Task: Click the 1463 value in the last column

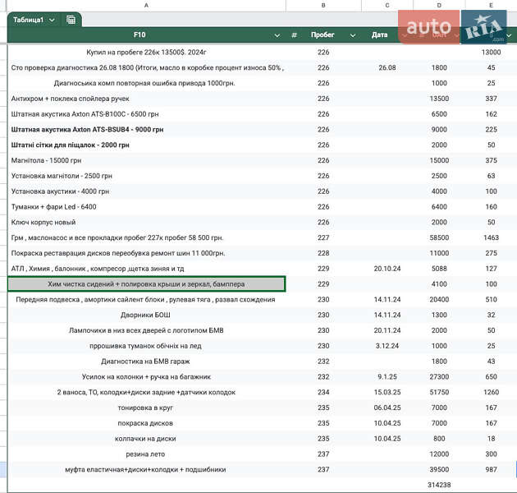Action: tap(491, 237)
